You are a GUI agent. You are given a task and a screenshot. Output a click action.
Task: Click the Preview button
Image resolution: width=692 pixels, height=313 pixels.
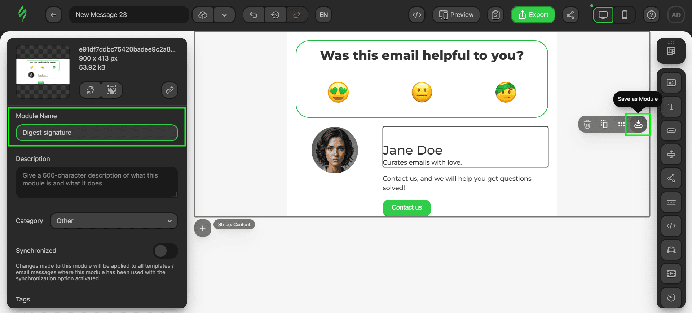[x=456, y=15]
